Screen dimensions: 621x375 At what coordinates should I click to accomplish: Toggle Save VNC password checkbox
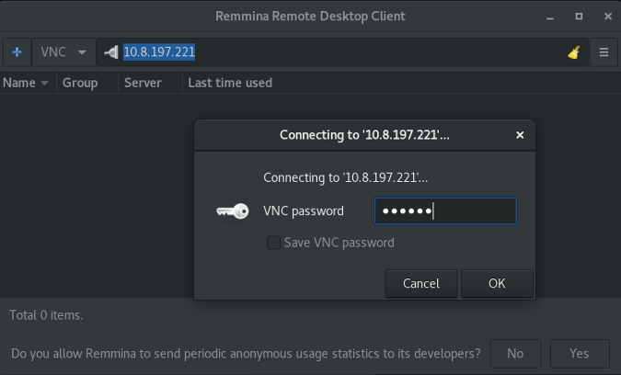[273, 243]
